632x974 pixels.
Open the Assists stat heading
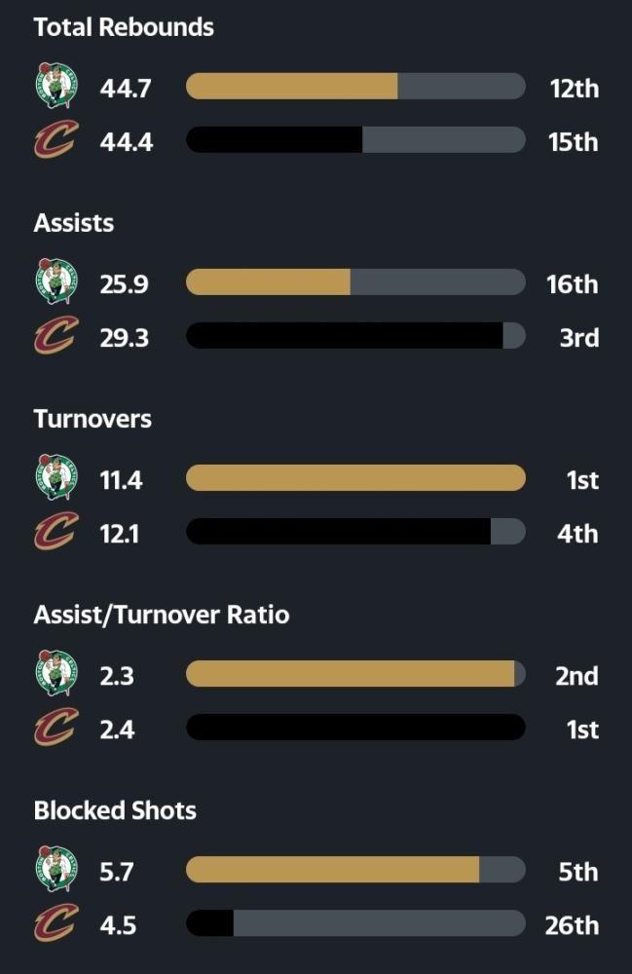pyautogui.click(x=74, y=223)
